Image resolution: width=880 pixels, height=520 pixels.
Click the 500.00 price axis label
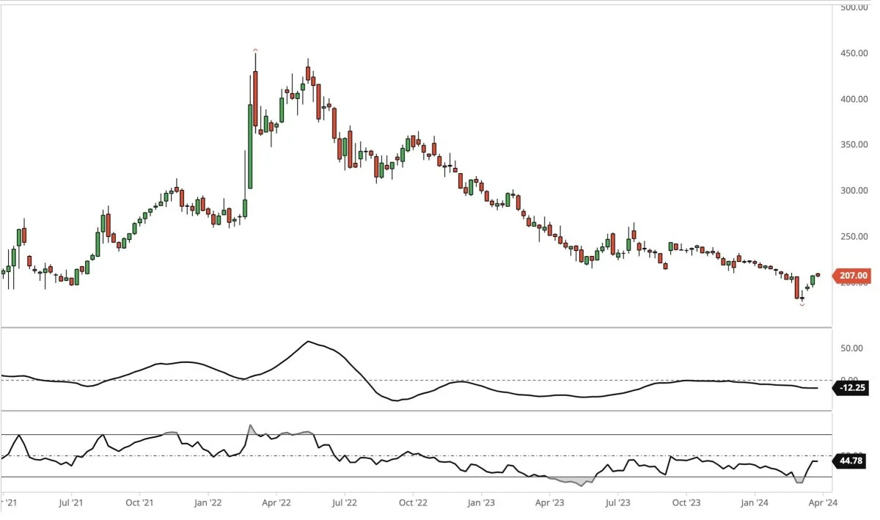point(854,7)
